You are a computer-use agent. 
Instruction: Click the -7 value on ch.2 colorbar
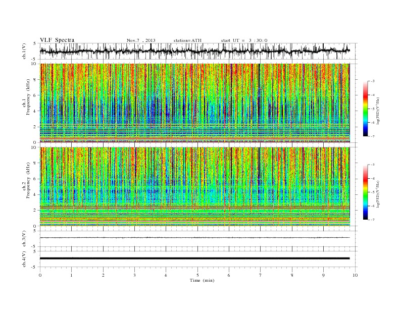click(373, 220)
